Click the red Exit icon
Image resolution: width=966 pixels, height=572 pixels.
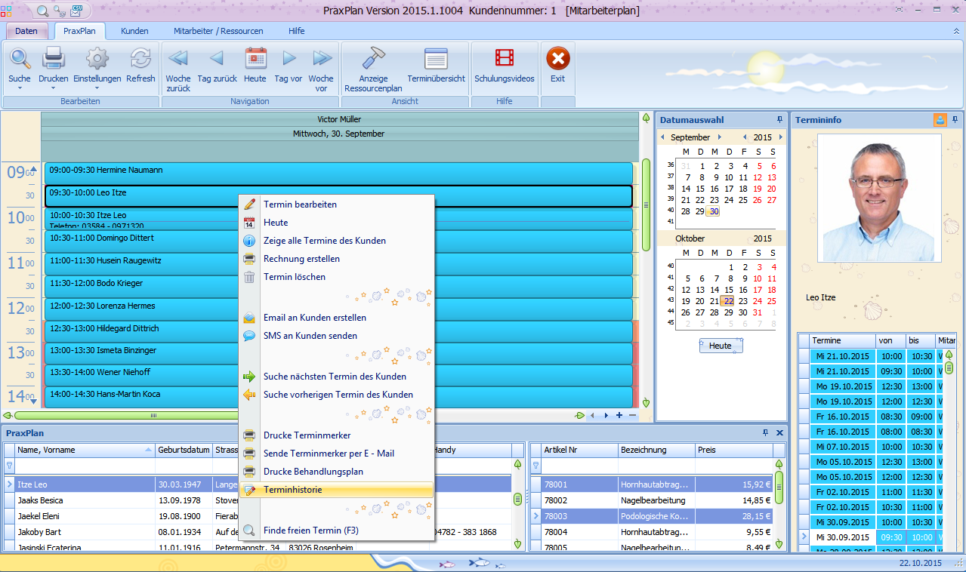(x=557, y=60)
